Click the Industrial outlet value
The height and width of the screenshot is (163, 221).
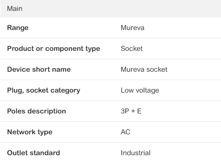click(x=136, y=153)
